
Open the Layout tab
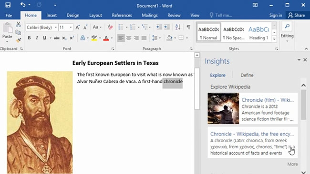point(95,15)
